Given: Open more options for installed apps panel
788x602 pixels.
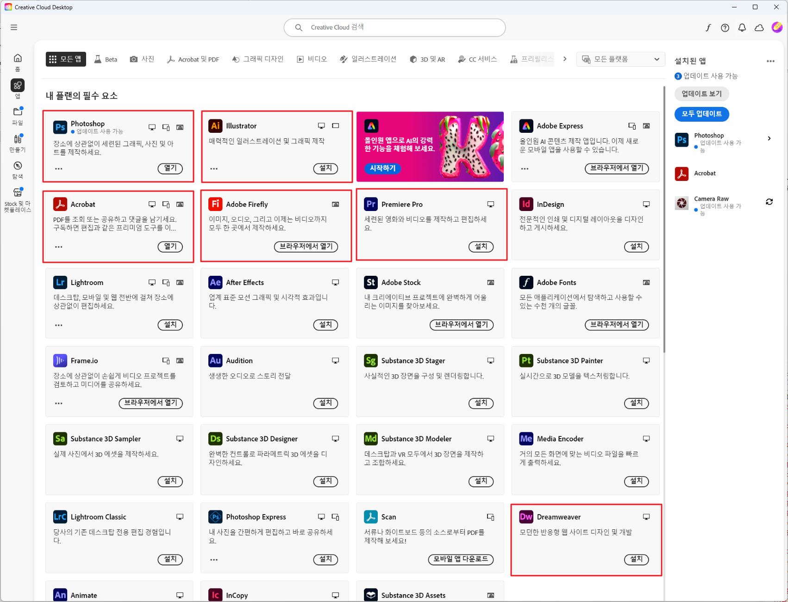Looking at the screenshot, I should [x=770, y=61].
